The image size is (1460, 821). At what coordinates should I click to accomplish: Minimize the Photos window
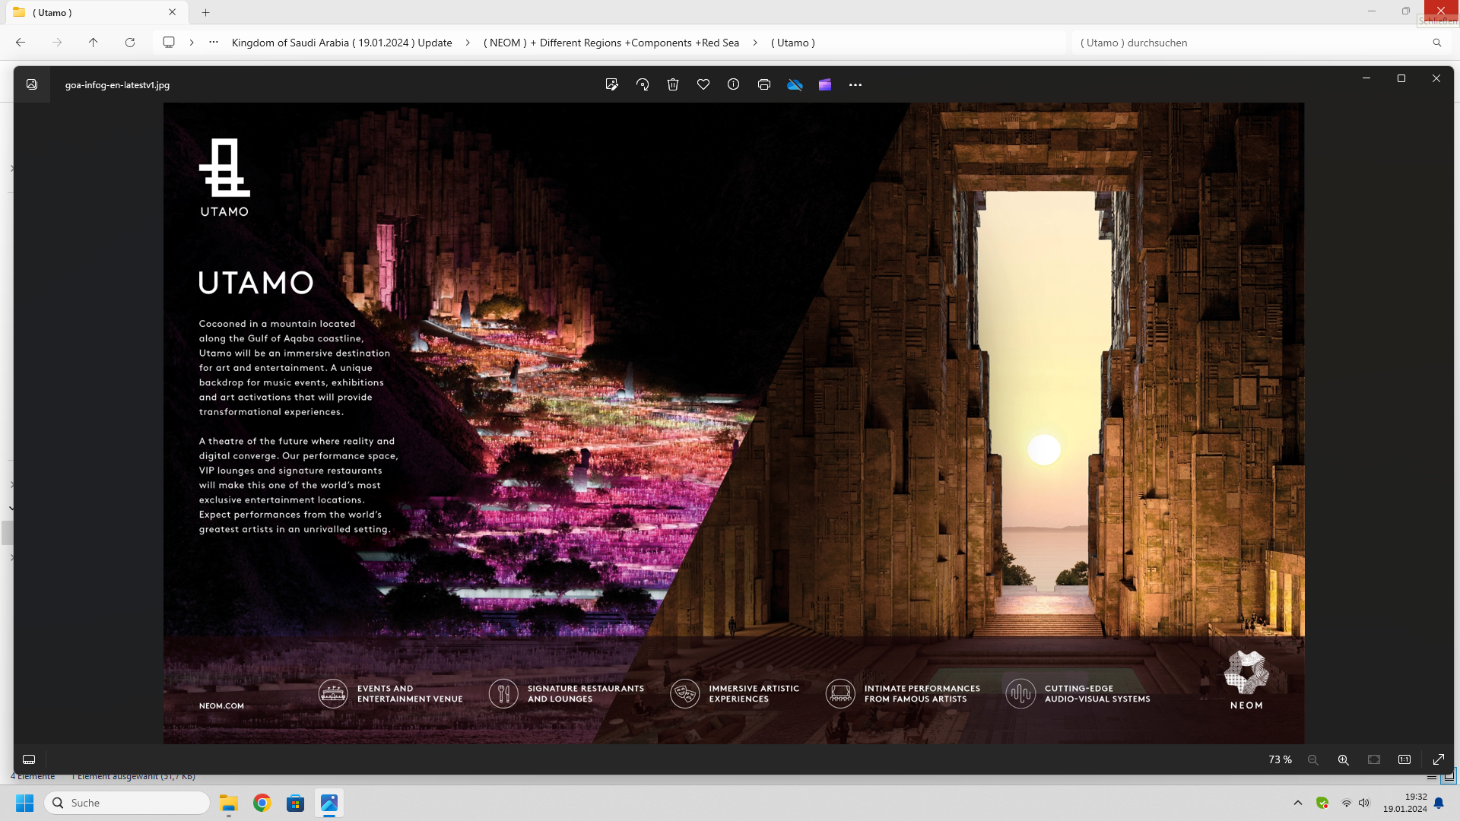(1366, 78)
